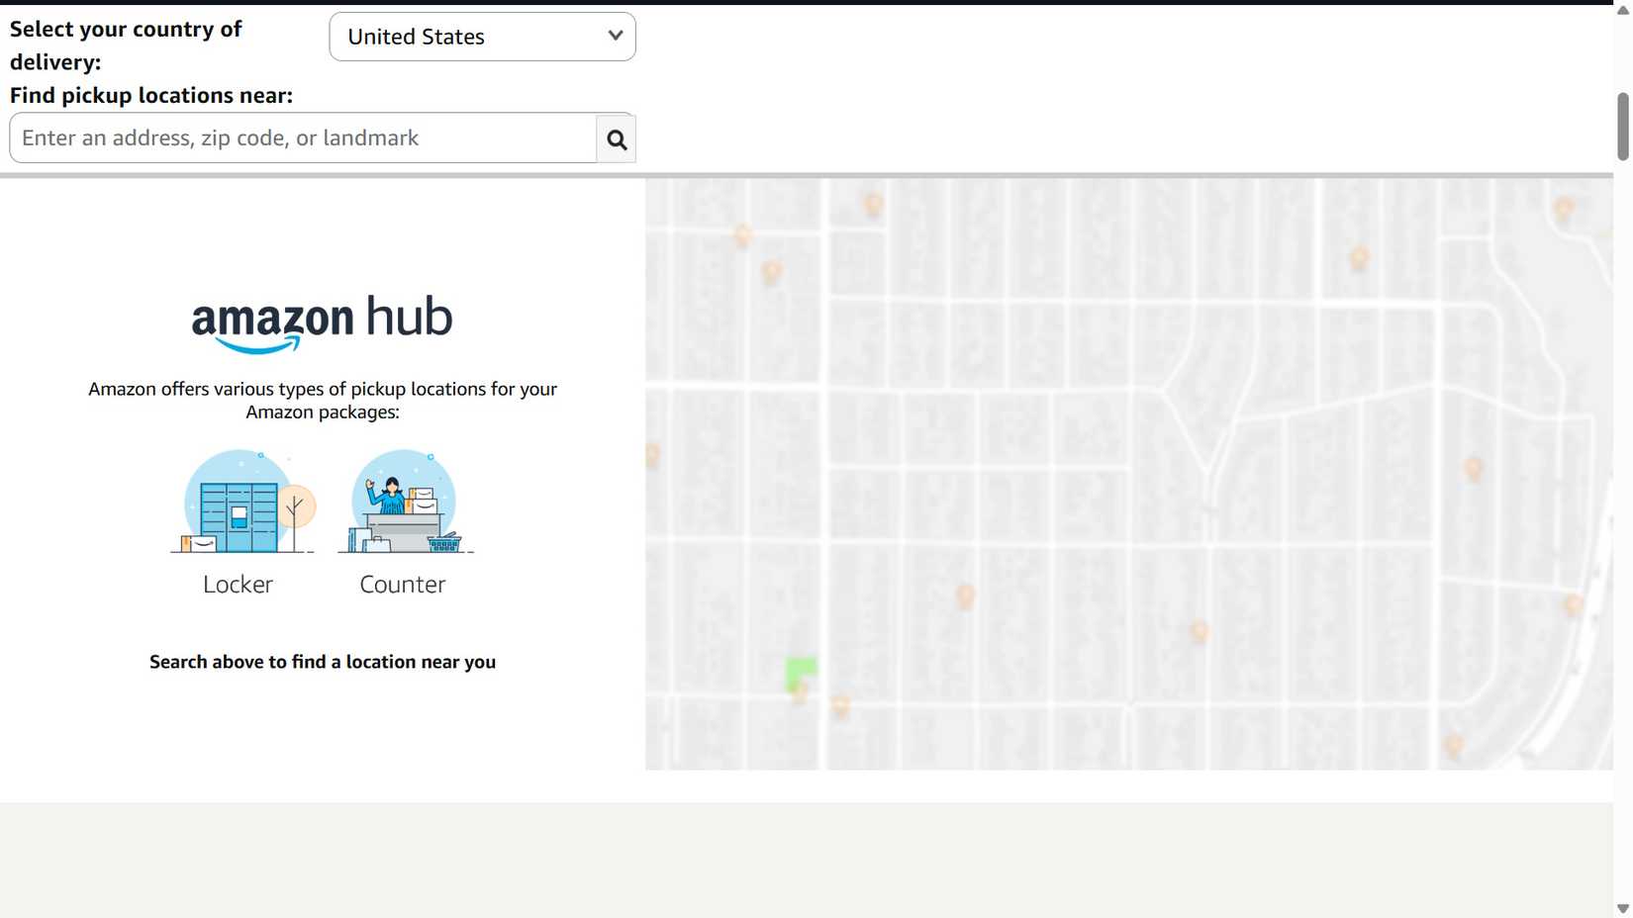This screenshot has width=1633, height=918.
Task: Select the Counter pickup type illustration
Action: 402,505
